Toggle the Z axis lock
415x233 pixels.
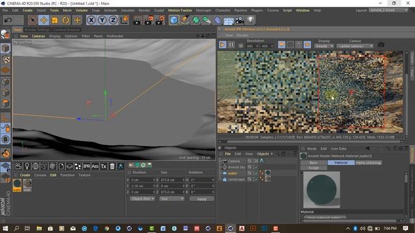113,20
